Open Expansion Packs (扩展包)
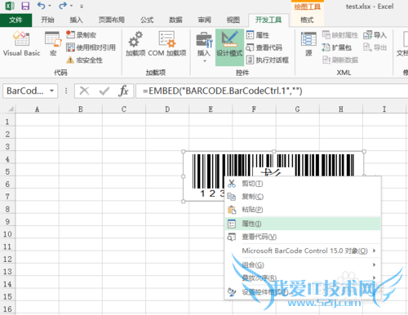408x315 pixels. [337, 47]
